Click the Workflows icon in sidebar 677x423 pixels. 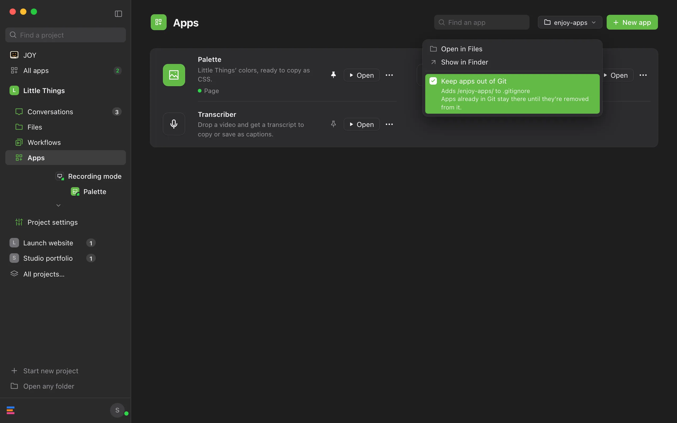point(19,142)
